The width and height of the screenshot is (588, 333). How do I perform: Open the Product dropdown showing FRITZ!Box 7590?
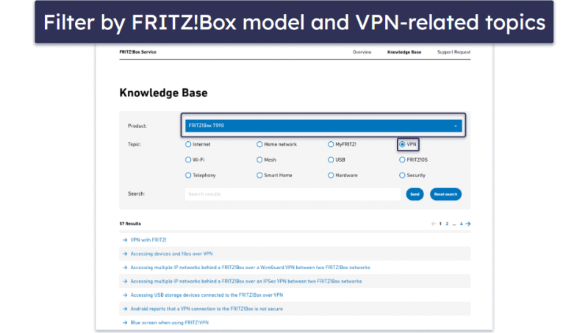[323, 126]
